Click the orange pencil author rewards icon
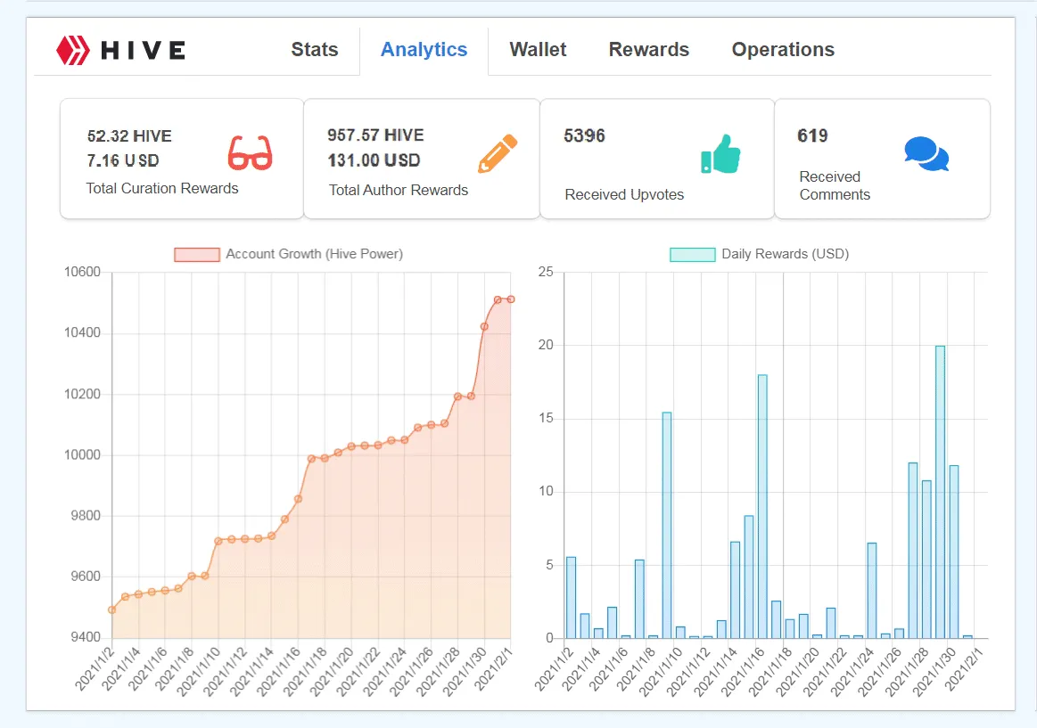Screen dimensions: 1037x728 498,153
